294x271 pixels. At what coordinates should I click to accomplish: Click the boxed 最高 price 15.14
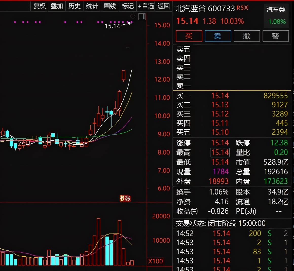pyautogui.click(x=220, y=152)
